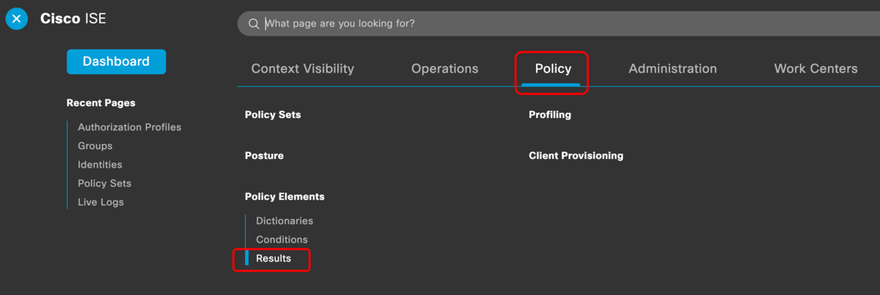Select Results under Policy Elements

tap(274, 258)
